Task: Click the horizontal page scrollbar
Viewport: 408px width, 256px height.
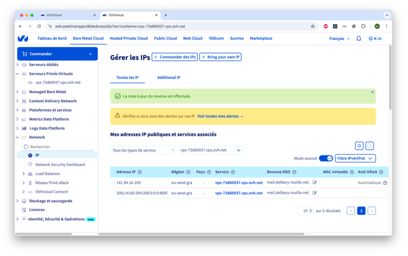Action: coord(201,234)
